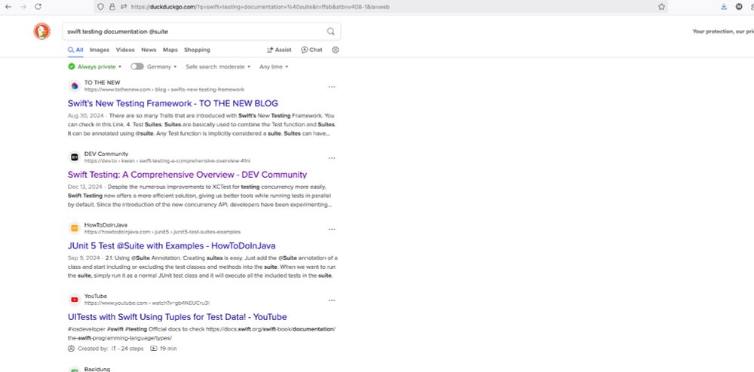Open UITests with Swift Using Tuples link

177,317
